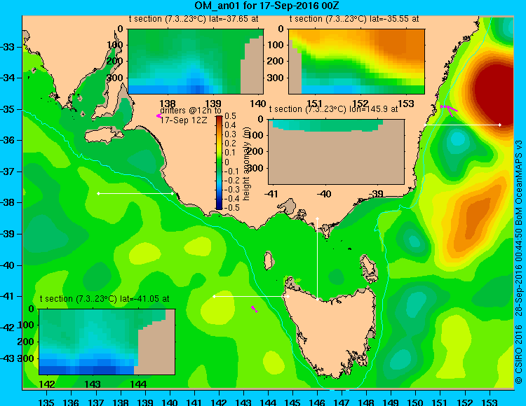Click the 'height anomaly (m)' color bar caption
526x406 pixels.
click(247, 164)
